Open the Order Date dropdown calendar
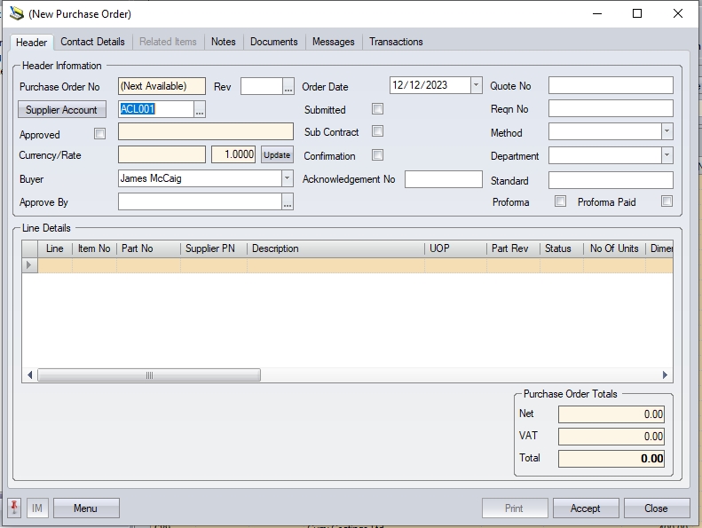 pyautogui.click(x=476, y=85)
